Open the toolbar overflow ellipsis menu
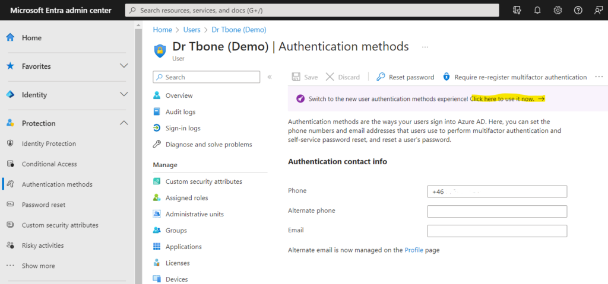 tap(599, 76)
